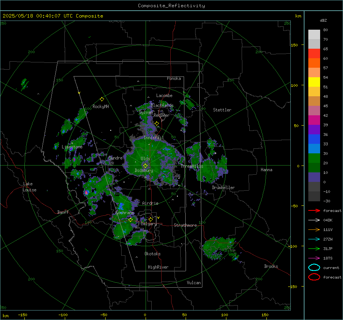343x320 pixels.
Task: Click the Sylvan label
Action: tap(146, 112)
